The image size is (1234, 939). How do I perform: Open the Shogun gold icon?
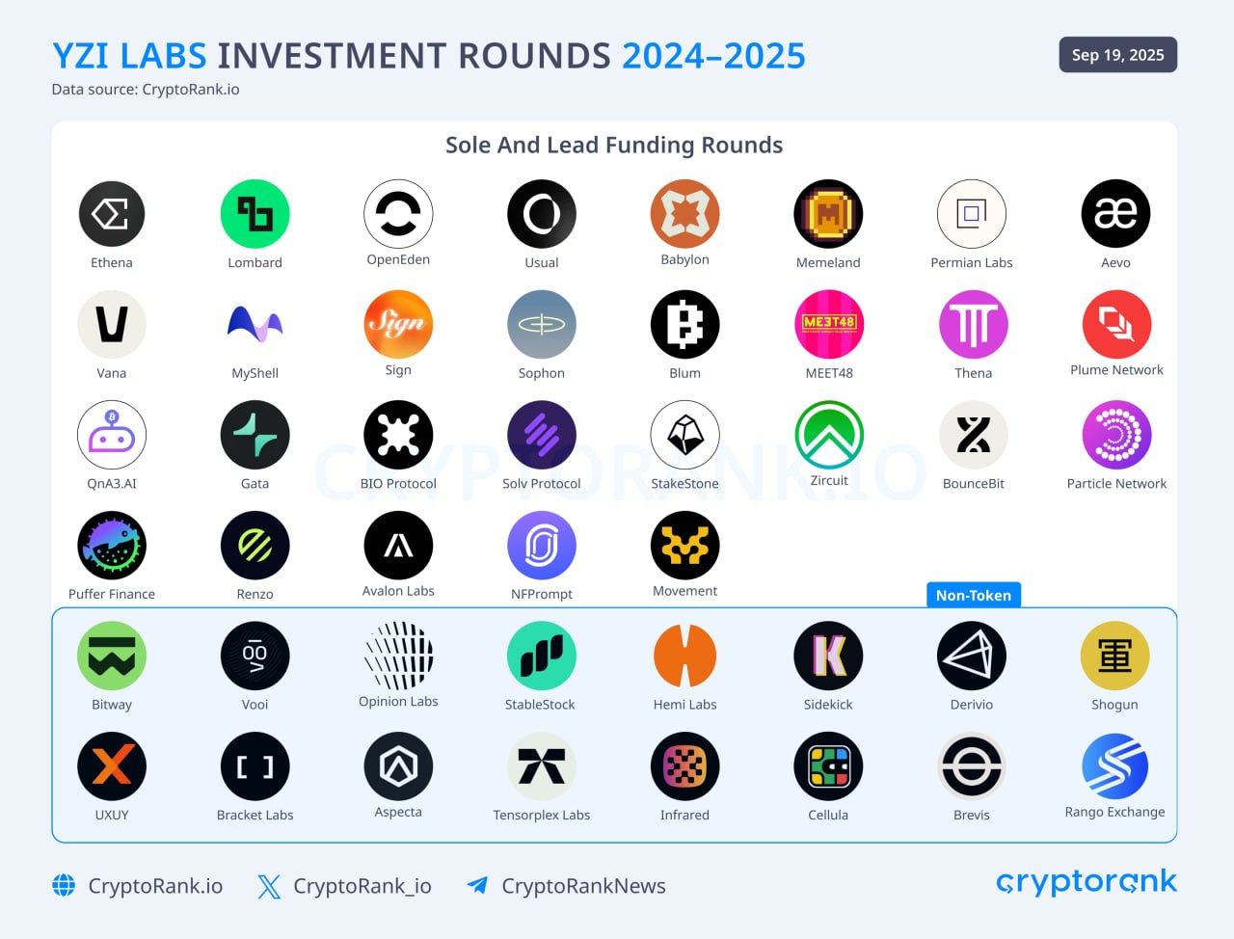point(1115,656)
